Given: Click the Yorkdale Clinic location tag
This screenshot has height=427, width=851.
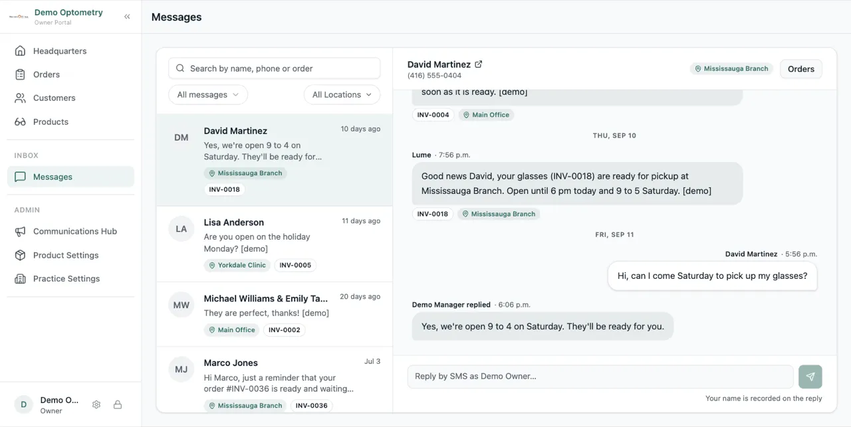Looking at the screenshot, I should pyautogui.click(x=237, y=265).
